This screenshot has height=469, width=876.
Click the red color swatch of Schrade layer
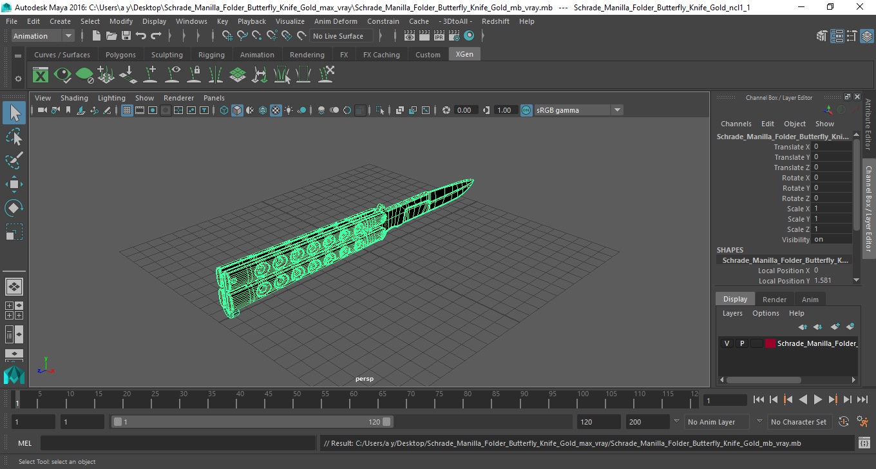pyautogui.click(x=770, y=343)
